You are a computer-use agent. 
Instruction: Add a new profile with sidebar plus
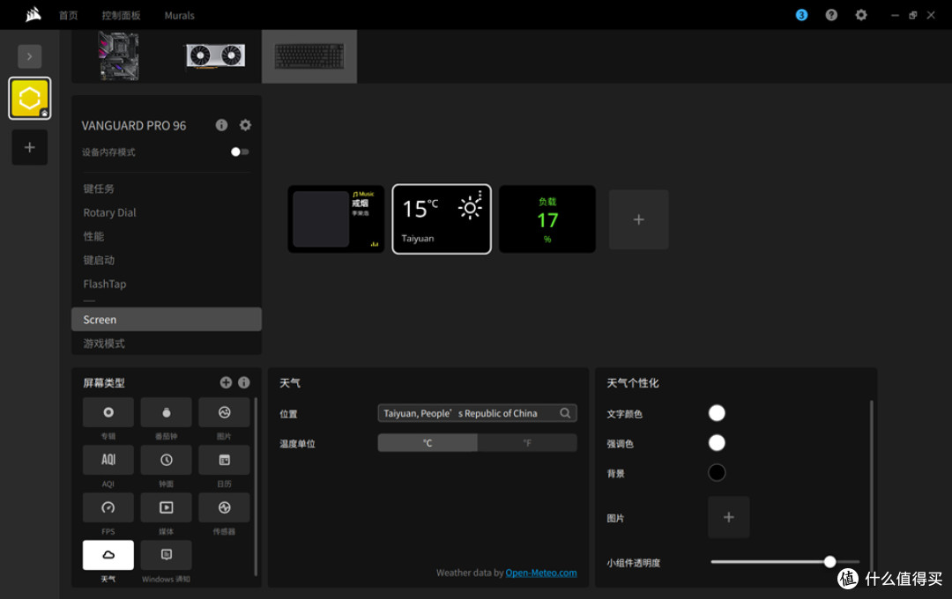[x=30, y=147]
